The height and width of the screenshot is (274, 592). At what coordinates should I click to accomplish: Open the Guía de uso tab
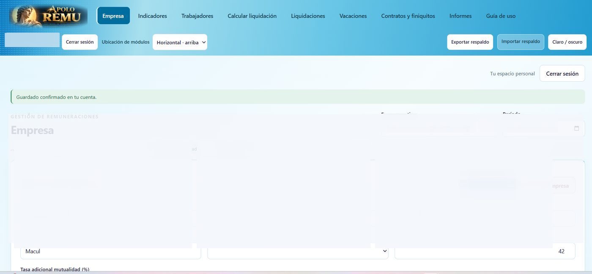(x=501, y=16)
